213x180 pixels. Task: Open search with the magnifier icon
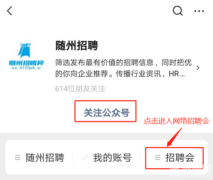(178, 11)
